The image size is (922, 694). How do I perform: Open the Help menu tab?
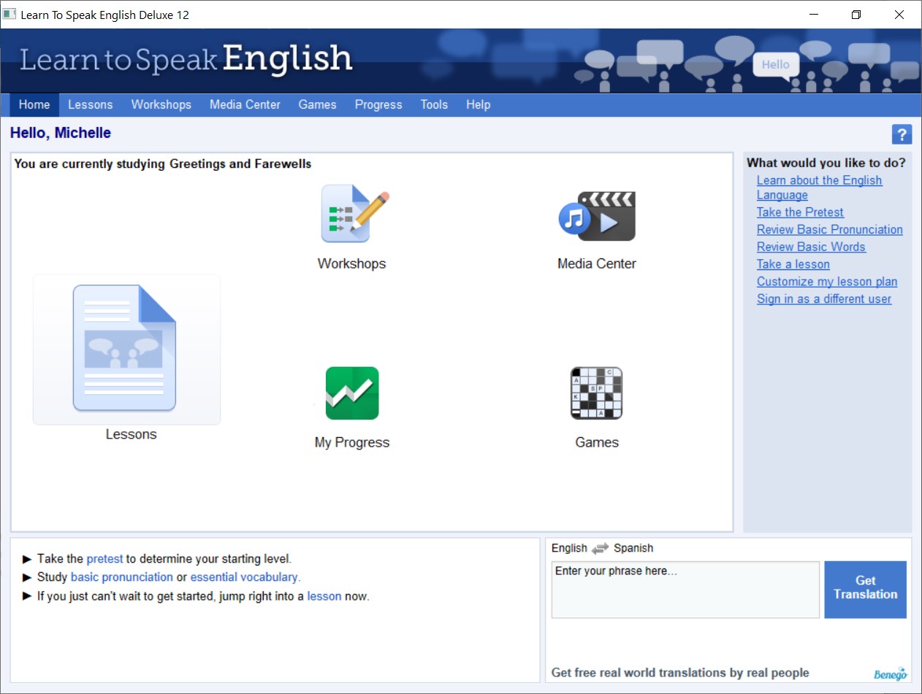pyautogui.click(x=478, y=104)
